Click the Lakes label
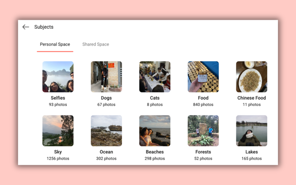 [252, 152]
